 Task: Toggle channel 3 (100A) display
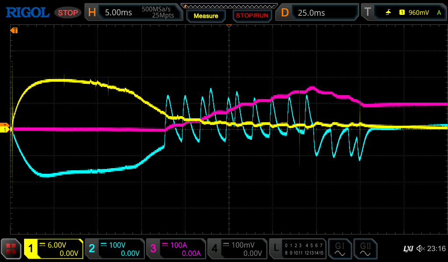(x=175, y=249)
